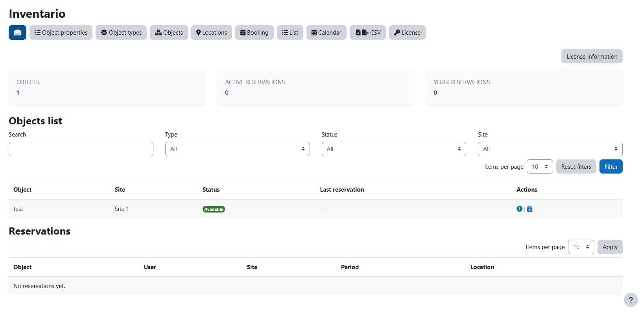This screenshot has height=316, width=640.
Task: Click the License information button
Action: click(x=592, y=56)
